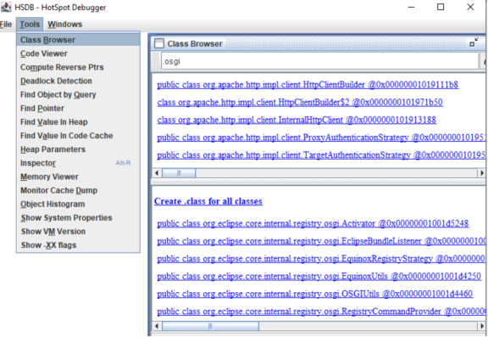The width and height of the screenshot is (488, 337).
Task: Open the osgi.OSGIUtils class link
Action: 314,294
